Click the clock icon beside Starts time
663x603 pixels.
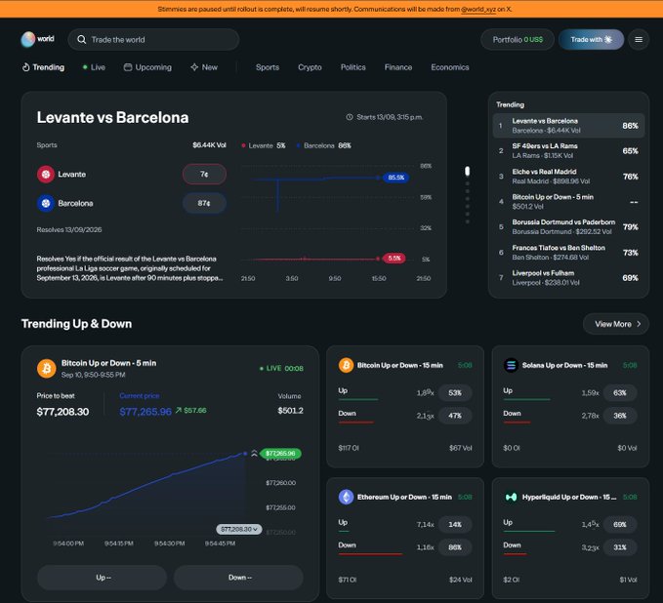click(x=350, y=117)
